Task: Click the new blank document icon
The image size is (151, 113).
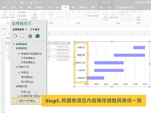Action: tap(26, 3)
